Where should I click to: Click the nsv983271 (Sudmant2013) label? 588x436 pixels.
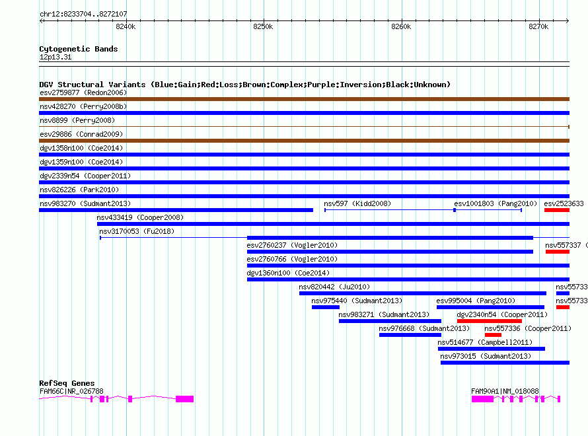pyautogui.click(x=384, y=314)
